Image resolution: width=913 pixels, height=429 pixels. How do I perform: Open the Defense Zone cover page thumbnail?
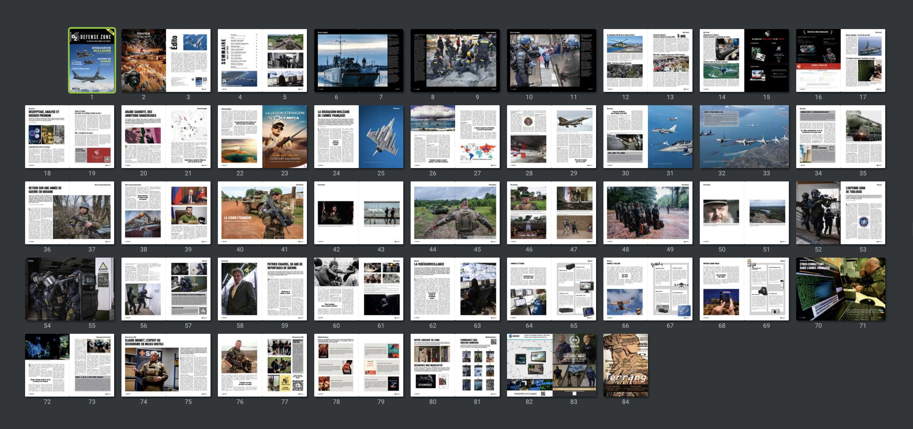92,60
